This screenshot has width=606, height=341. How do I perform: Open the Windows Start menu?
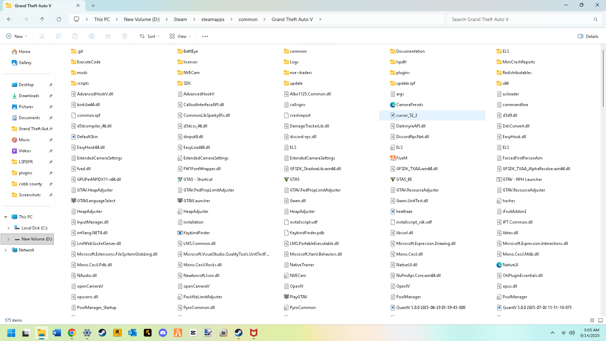[x=11, y=333]
